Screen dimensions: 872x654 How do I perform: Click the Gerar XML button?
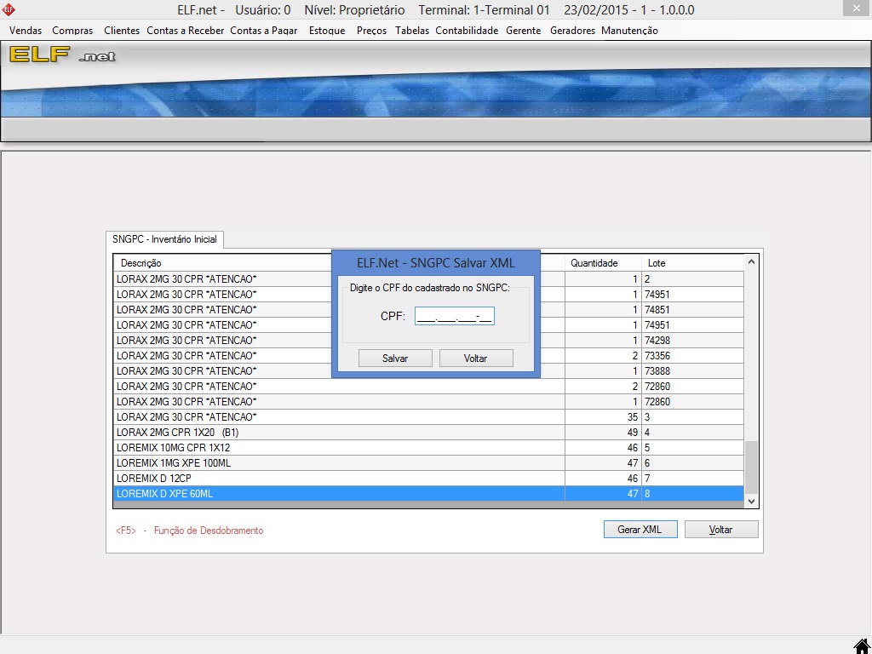[640, 530]
